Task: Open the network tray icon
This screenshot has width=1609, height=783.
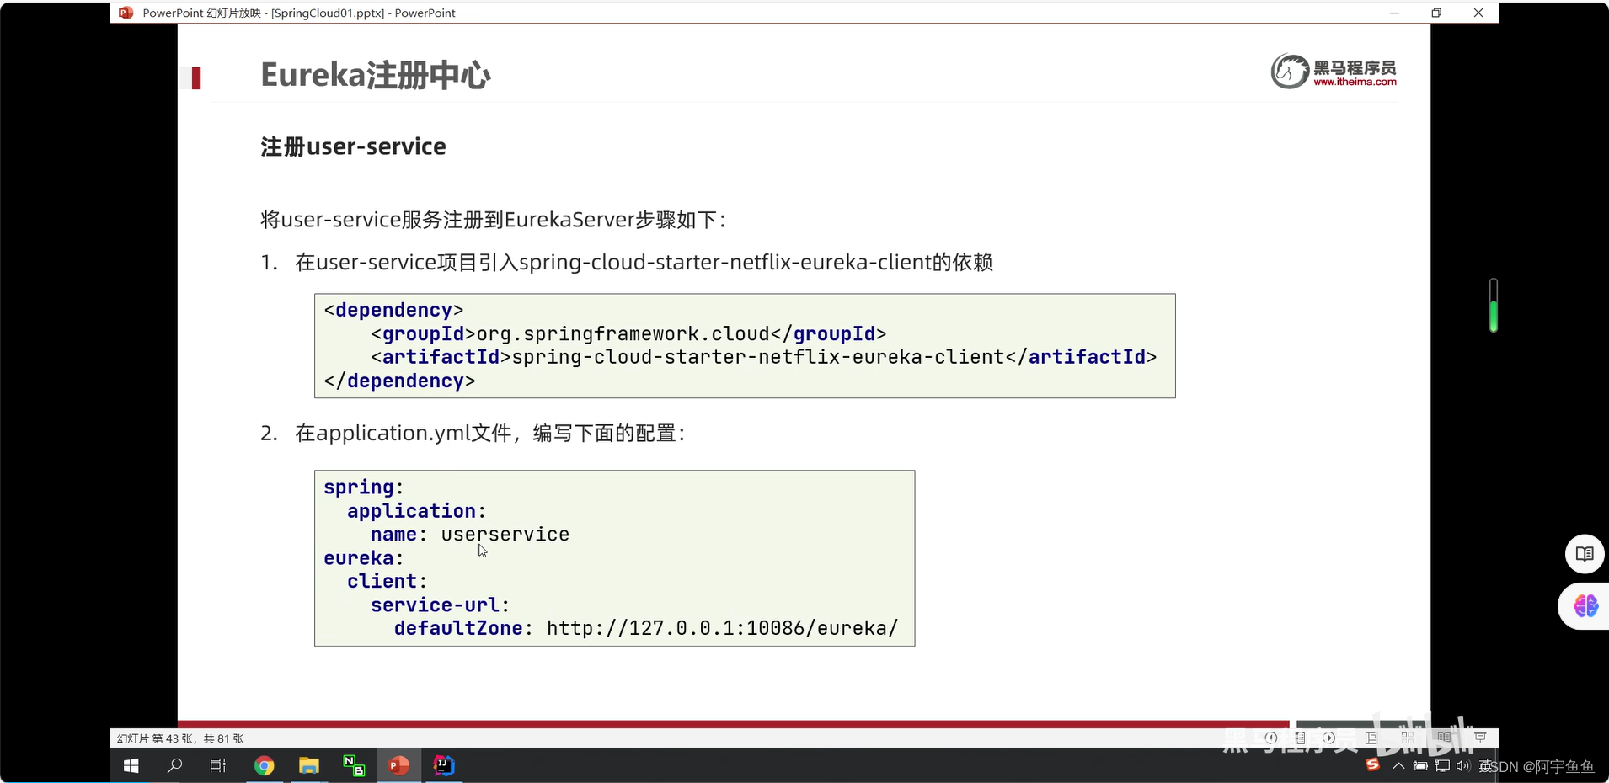Action: pos(1443,765)
